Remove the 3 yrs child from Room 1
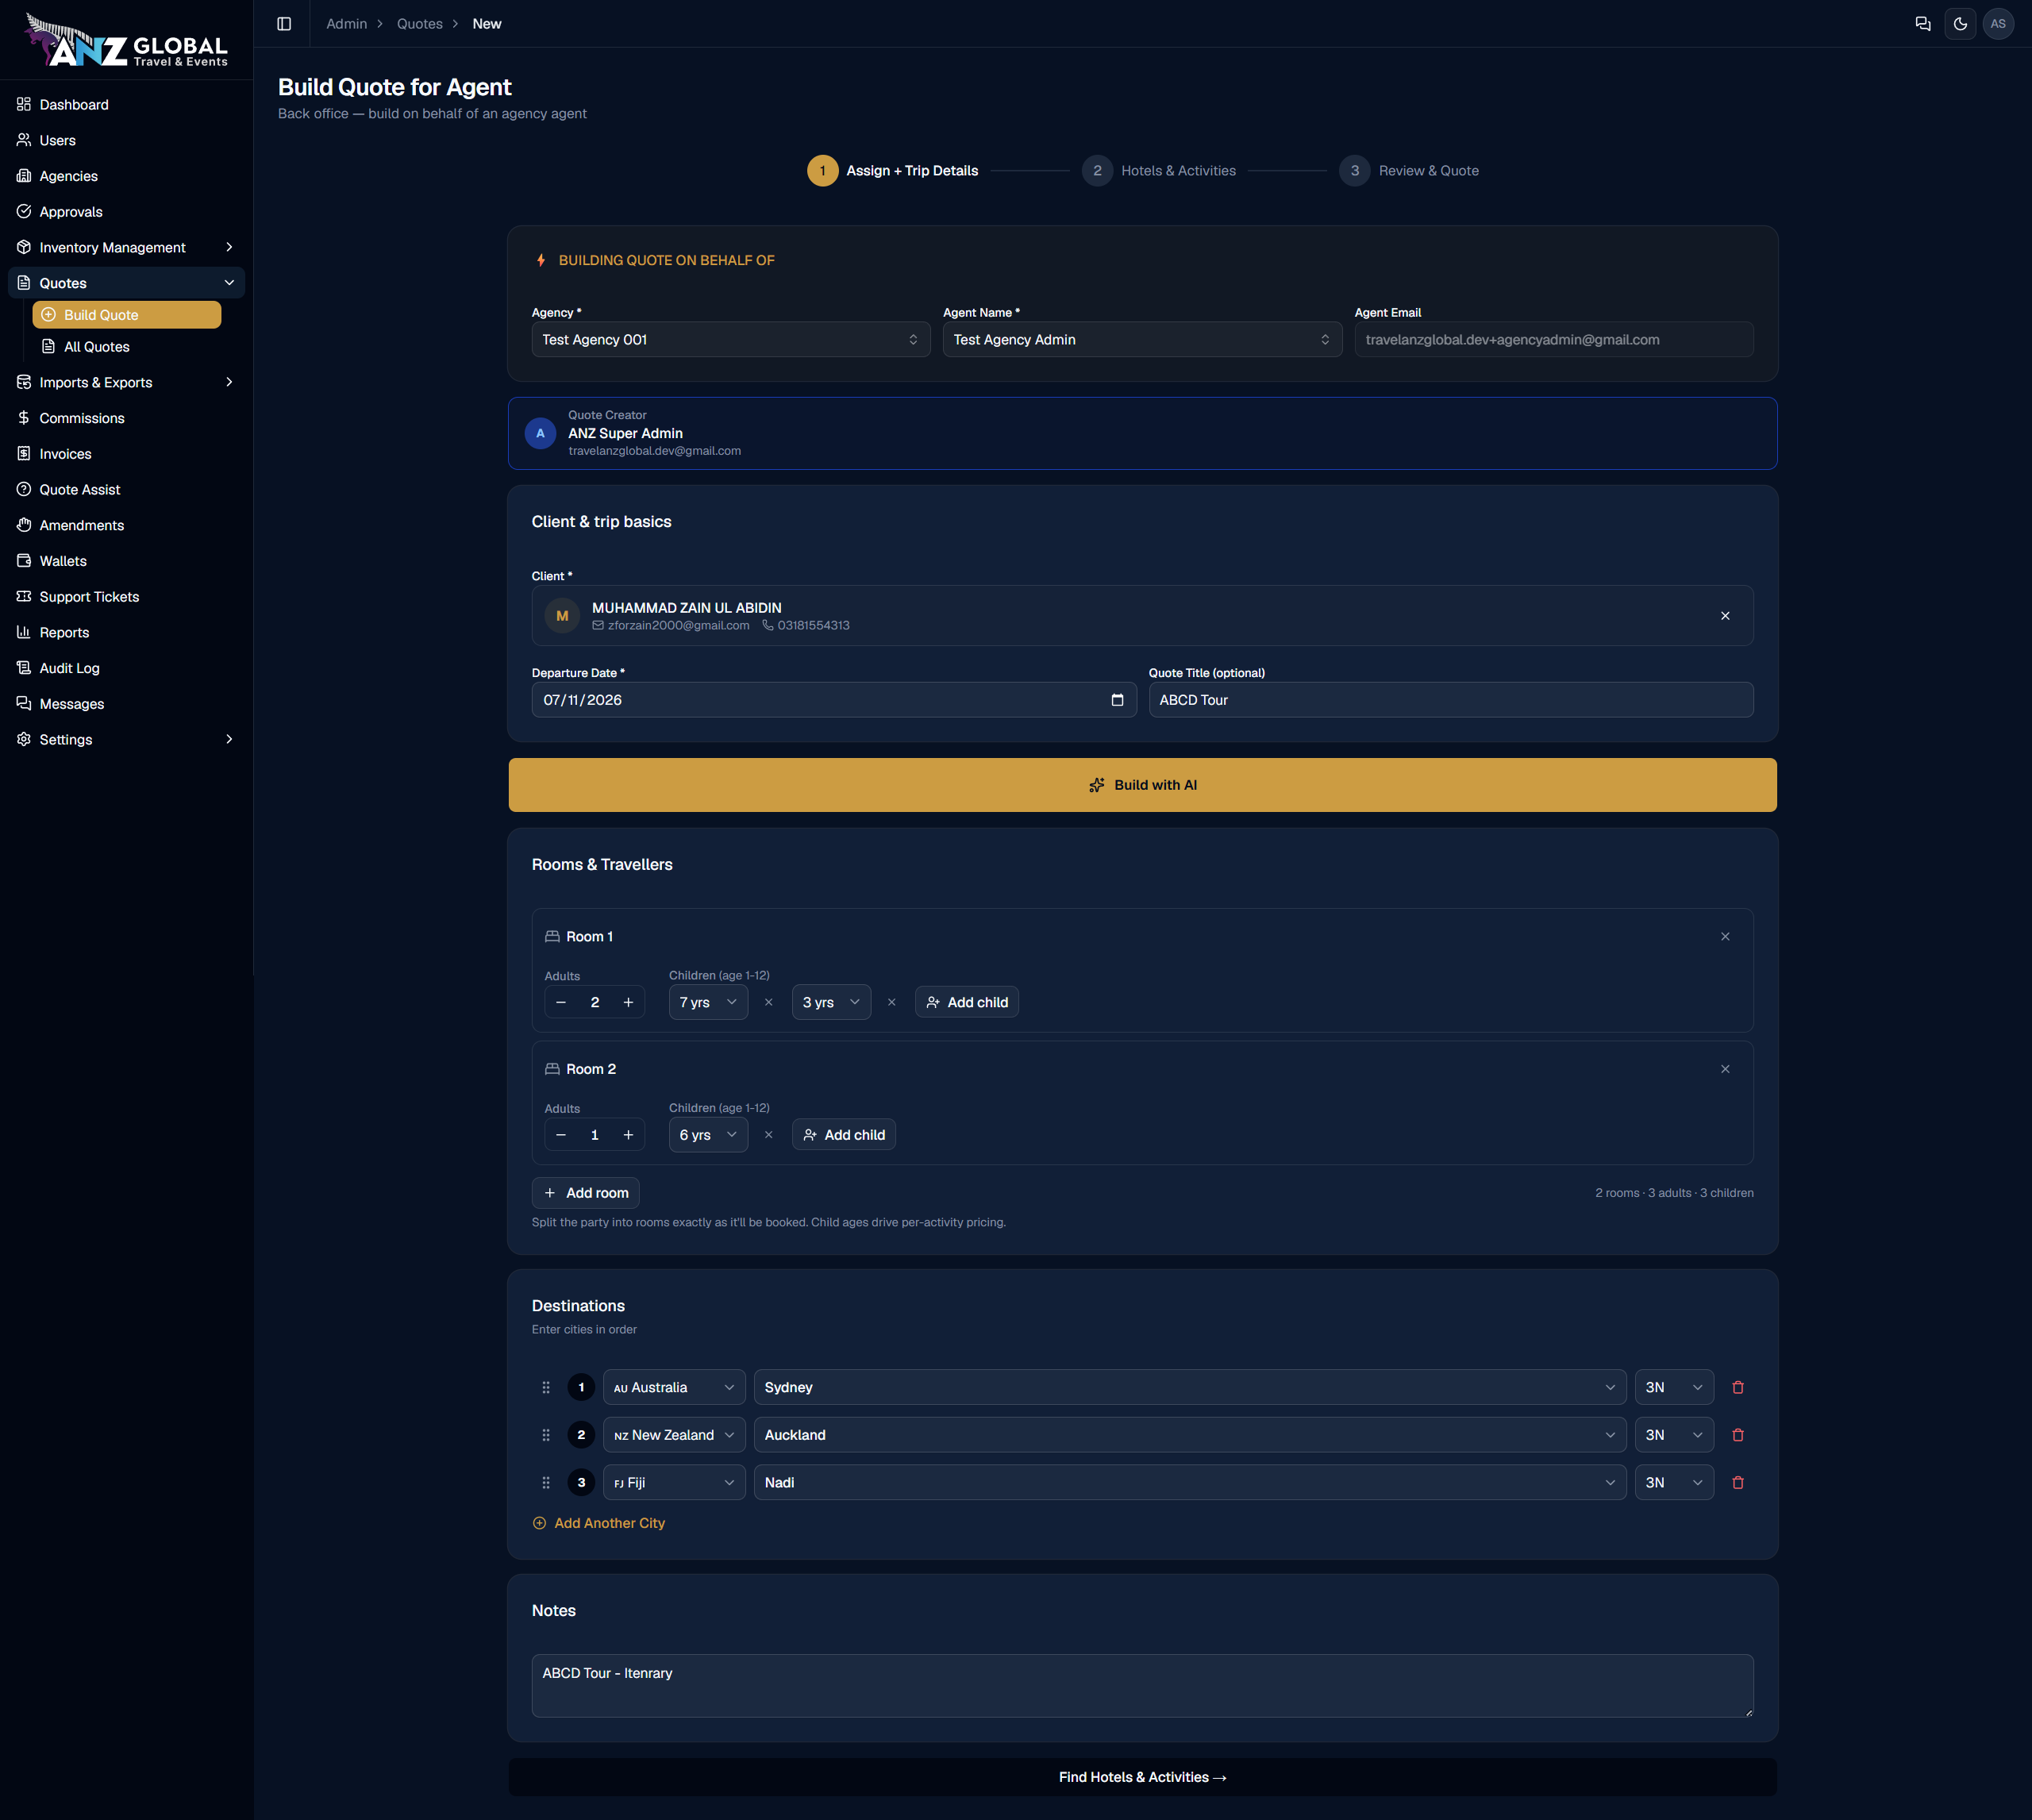The image size is (2032, 1820). pyautogui.click(x=891, y=1002)
